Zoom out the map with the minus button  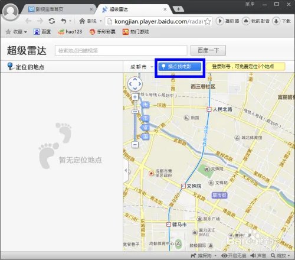(x=135, y=145)
